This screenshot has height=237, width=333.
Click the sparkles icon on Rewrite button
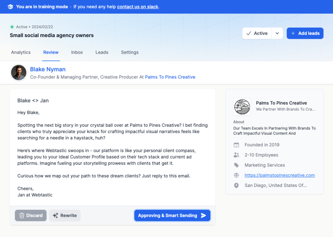(56, 215)
